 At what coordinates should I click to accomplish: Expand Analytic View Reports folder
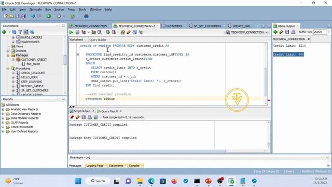click(x=3, y=109)
